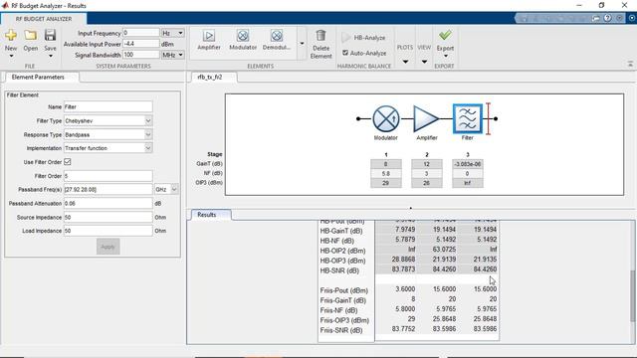Click the Friis-OIP3 (dBm) row label
The image size is (637, 358).
pyautogui.click(x=344, y=320)
